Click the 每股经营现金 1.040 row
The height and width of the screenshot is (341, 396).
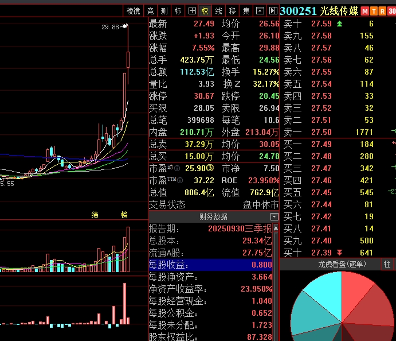210,301
